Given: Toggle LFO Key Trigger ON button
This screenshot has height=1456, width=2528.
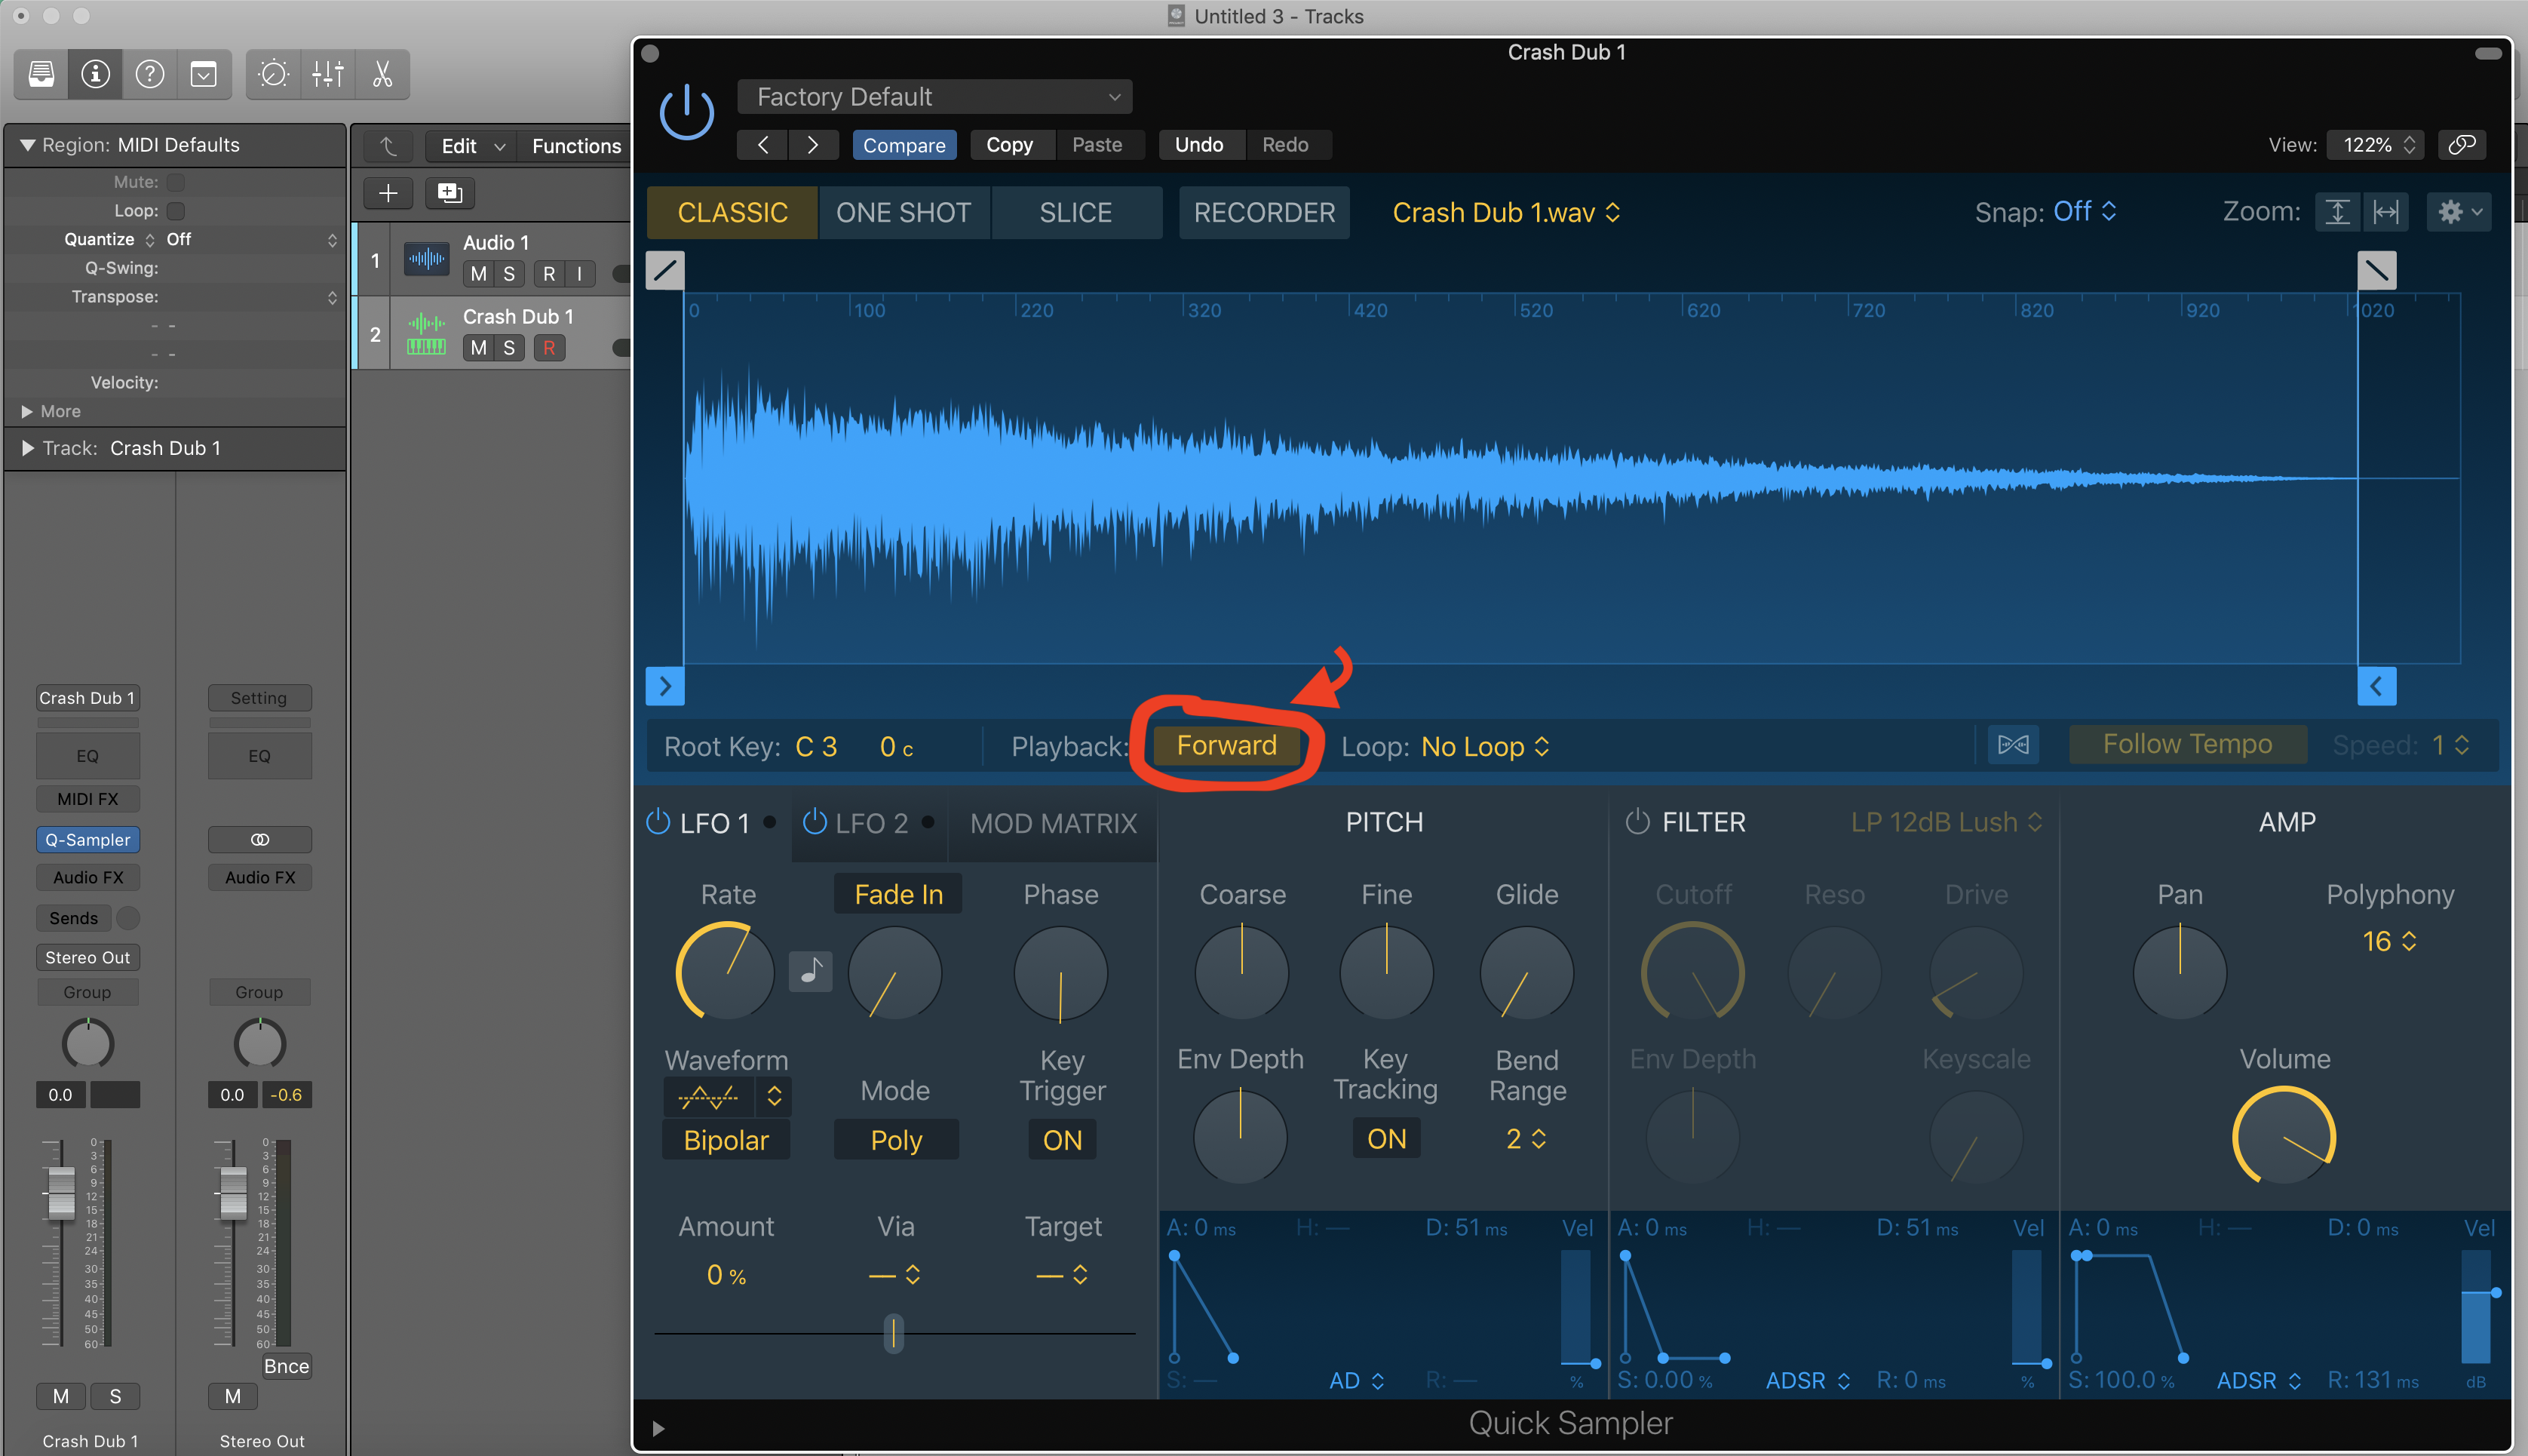Looking at the screenshot, I should pos(1062,1140).
